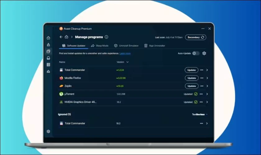Click the green Updated checkmark for µTorrent
Viewport: 261px width, 155px height.
click(196, 94)
